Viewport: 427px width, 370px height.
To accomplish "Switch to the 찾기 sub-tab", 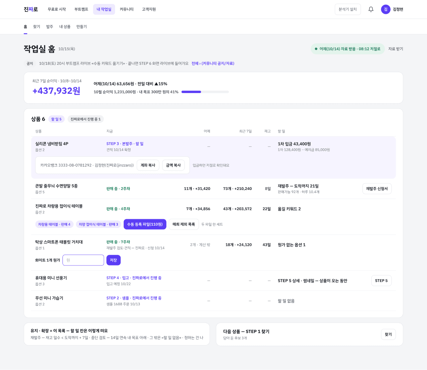I will pyautogui.click(x=36, y=27).
